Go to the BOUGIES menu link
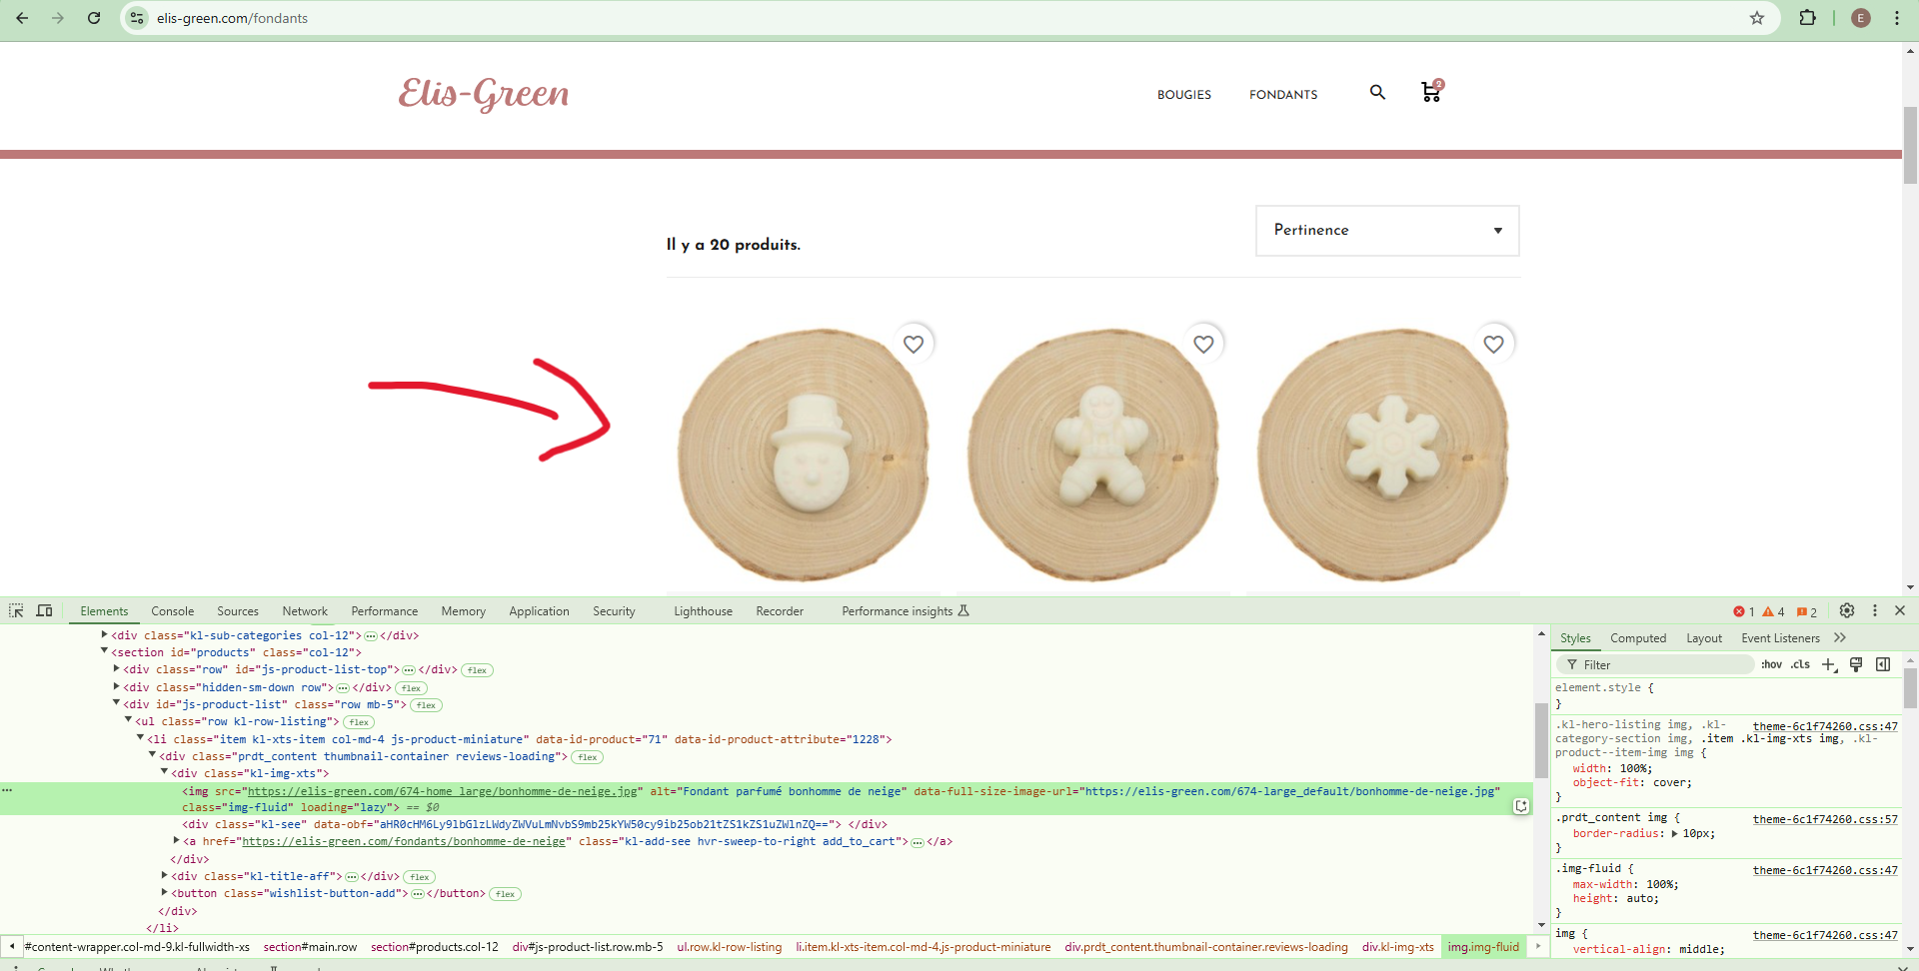Viewport: 1919px width, 971px height. coord(1184,95)
